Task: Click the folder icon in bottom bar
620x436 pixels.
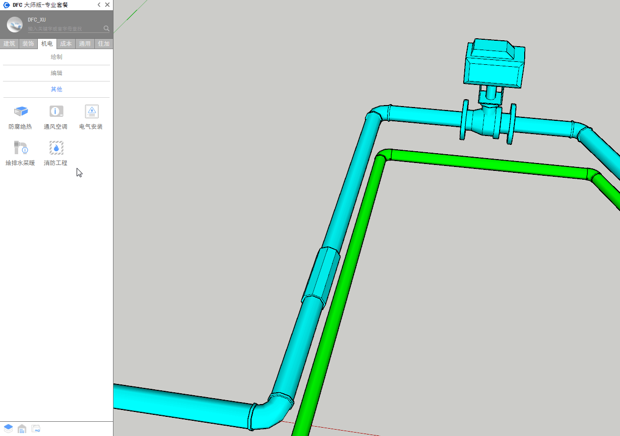Action: tap(36, 429)
